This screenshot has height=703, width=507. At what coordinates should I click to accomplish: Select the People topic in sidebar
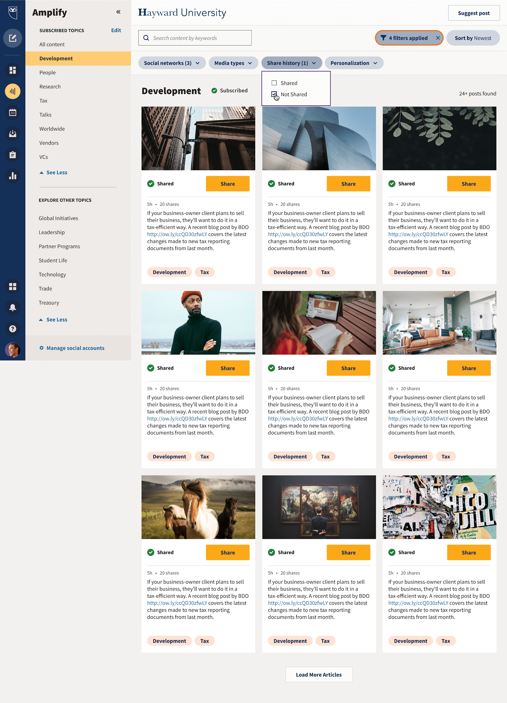[47, 72]
